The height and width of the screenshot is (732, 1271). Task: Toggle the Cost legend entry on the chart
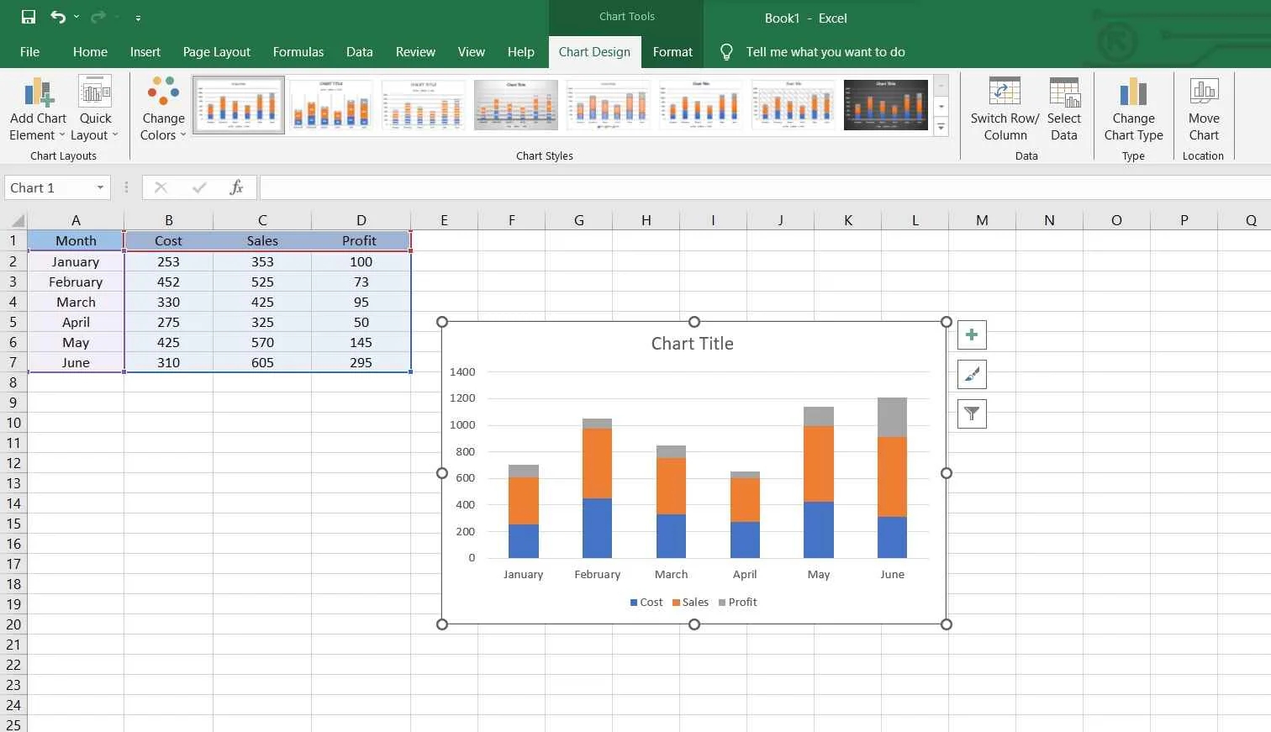[x=646, y=602]
